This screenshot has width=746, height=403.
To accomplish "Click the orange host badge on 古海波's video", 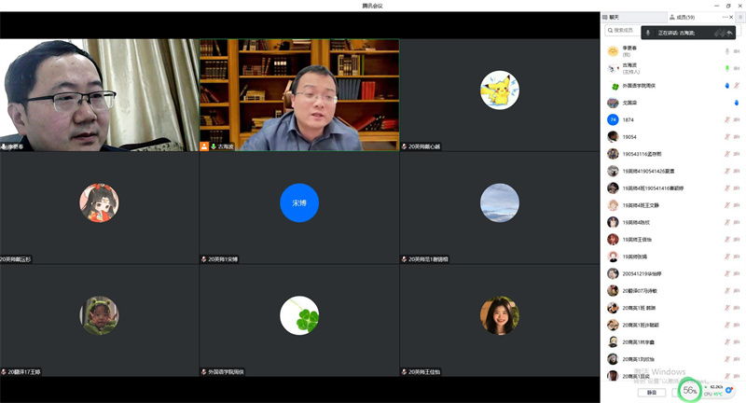I will 204,146.
